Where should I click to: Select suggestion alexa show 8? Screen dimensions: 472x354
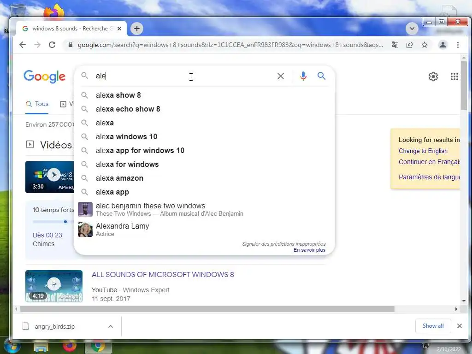[x=204, y=95]
